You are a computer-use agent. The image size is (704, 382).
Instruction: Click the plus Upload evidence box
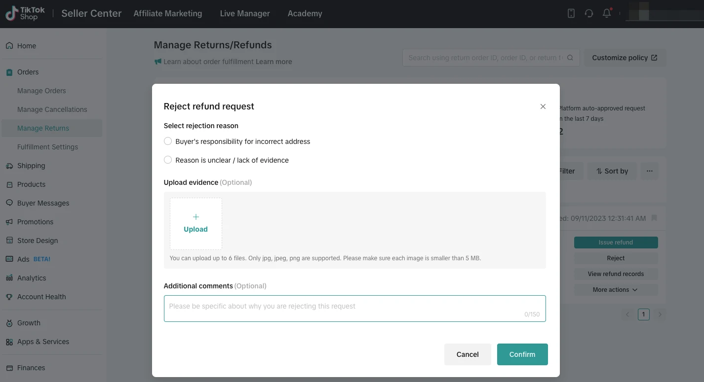(x=196, y=224)
